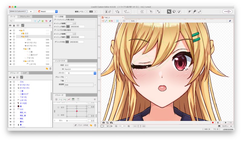Click the three-point key add icon in Parameter panel

[x=65, y=99]
